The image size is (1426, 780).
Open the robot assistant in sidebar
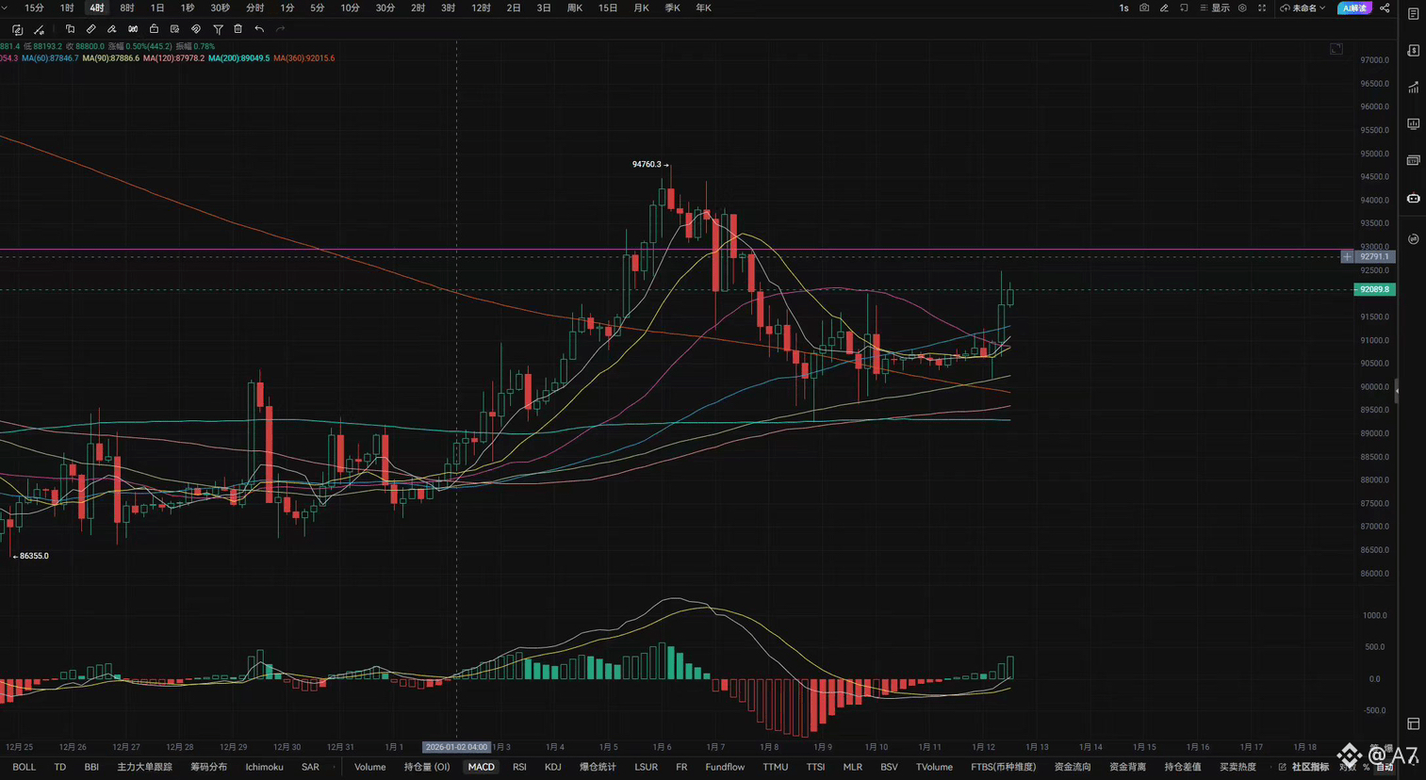point(1413,198)
